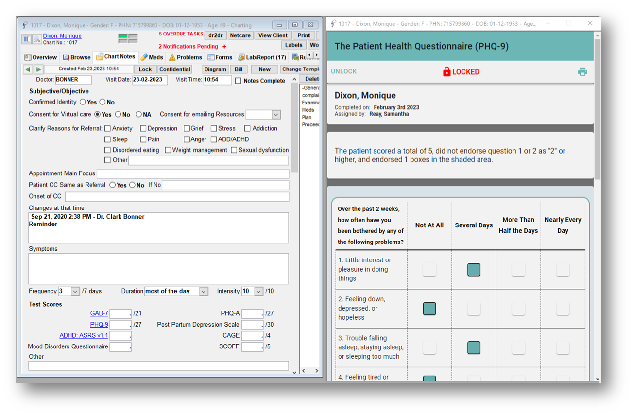The image size is (633, 415).
Task: Open Consent for emailing Resources dropdown
Action: click(276, 115)
